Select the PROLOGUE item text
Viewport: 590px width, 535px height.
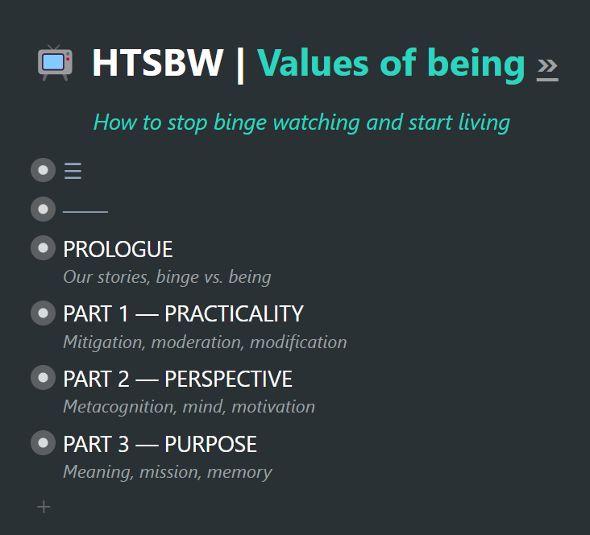pos(118,249)
